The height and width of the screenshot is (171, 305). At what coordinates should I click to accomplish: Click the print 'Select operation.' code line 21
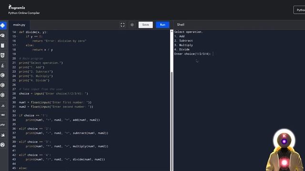[41, 63]
